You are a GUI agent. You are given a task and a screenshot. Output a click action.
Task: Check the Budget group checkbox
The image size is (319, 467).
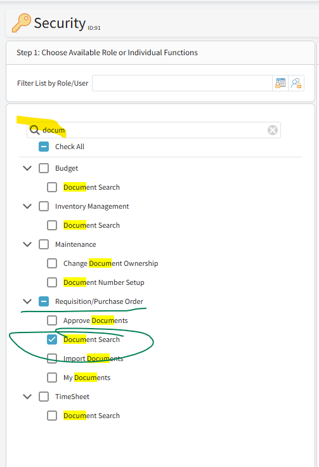pyautogui.click(x=44, y=168)
